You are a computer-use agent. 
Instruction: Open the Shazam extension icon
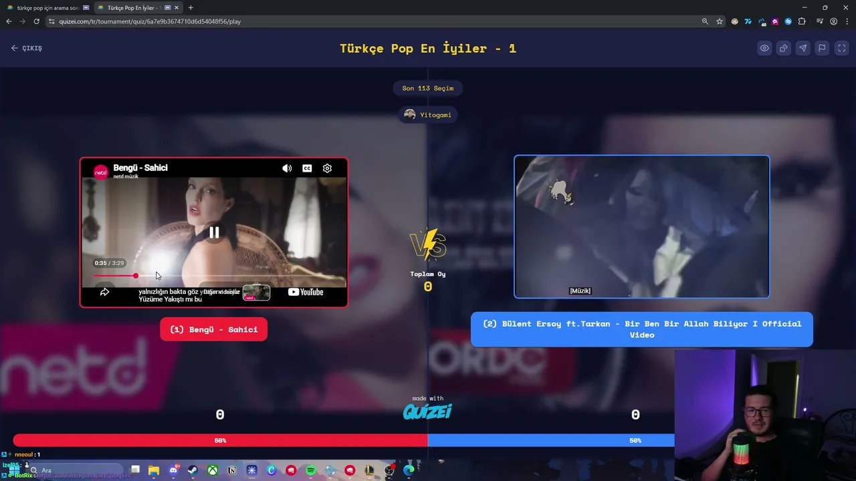click(788, 21)
